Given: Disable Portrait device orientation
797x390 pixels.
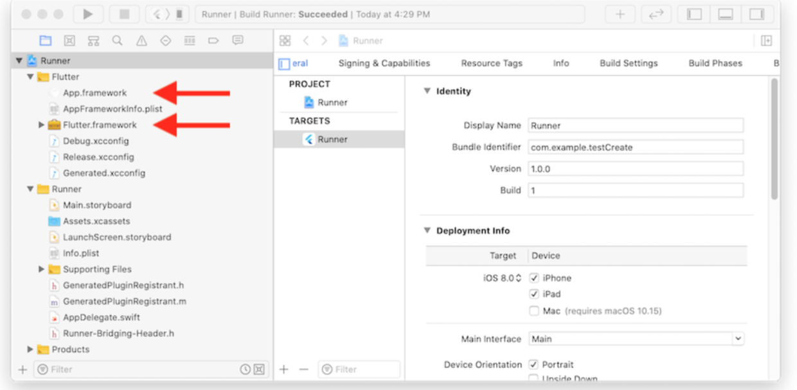Looking at the screenshot, I should [533, 364].
